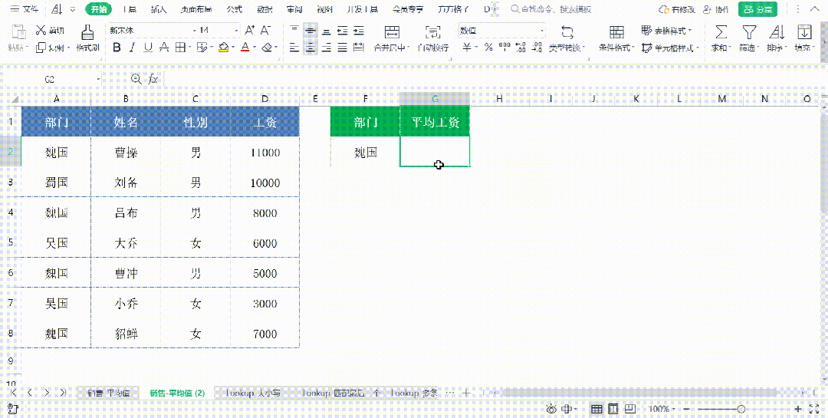
Task: Toggle bold formatting
Action: 117,48
